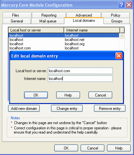The height and width of the screenshot is (155, 134).
Task: Click the Change entry button
Action: tap(67, 109)
